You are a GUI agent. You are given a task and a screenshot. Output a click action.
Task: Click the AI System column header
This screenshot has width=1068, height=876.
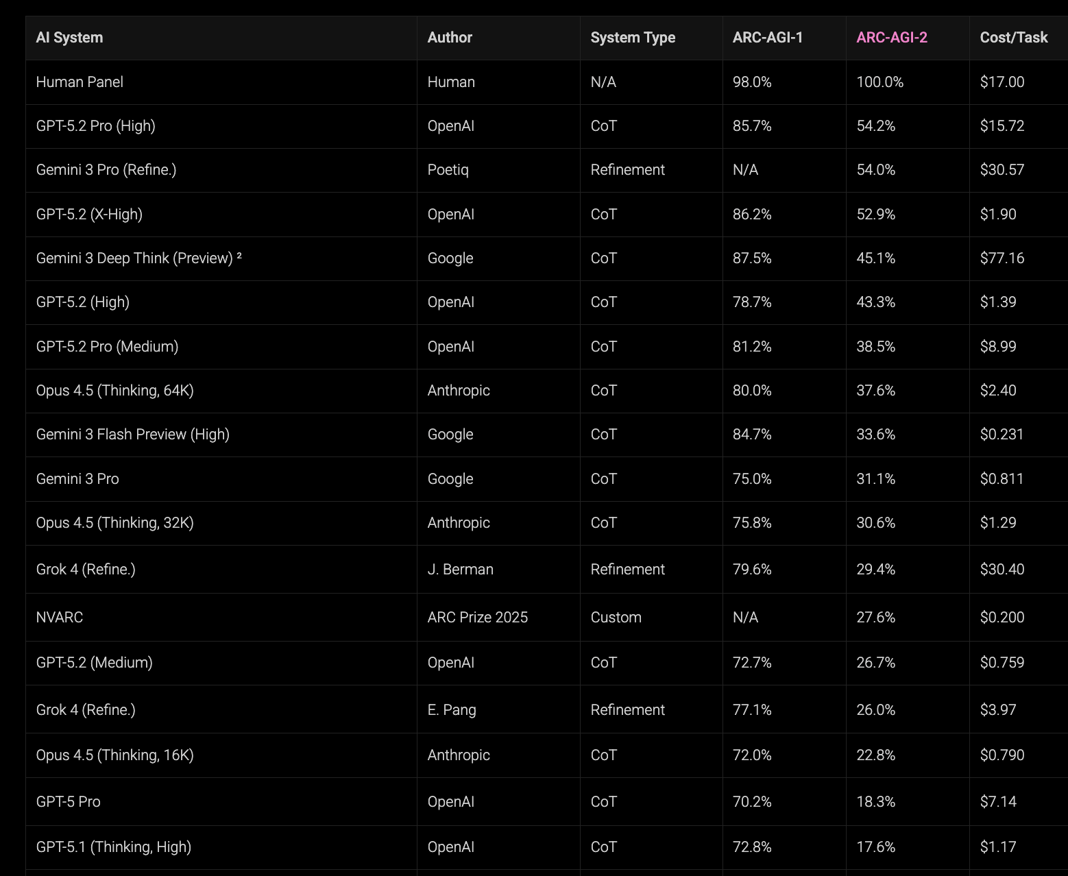(69, 38)
